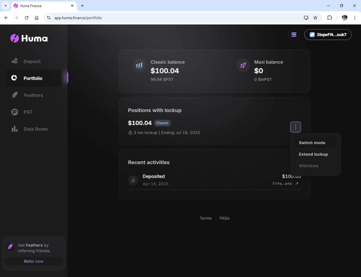The height and width of the screenshot is (277, 361).
Task: Reload the page with refresh icon
Action: (x=27, y=18)
